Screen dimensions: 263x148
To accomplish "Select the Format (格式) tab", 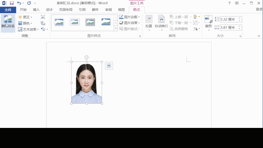I will click(x=137, y=10).
